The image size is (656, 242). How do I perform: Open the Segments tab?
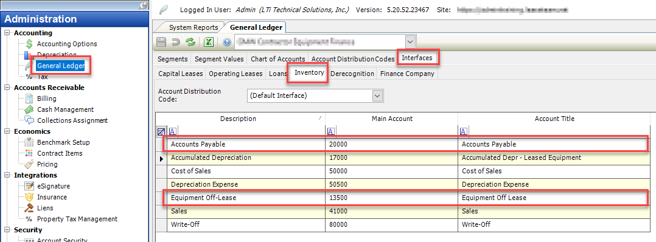pos(172,59)
